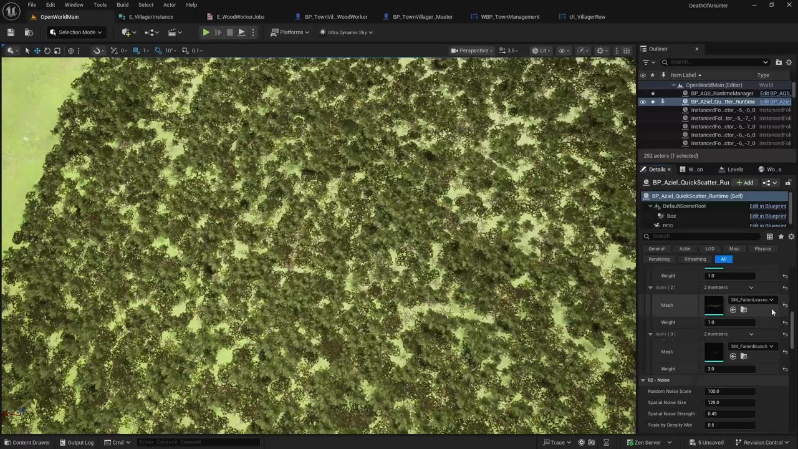Open the Build menu
The height and width of the screenshot is (449, 798).
(x=122, y=5)
